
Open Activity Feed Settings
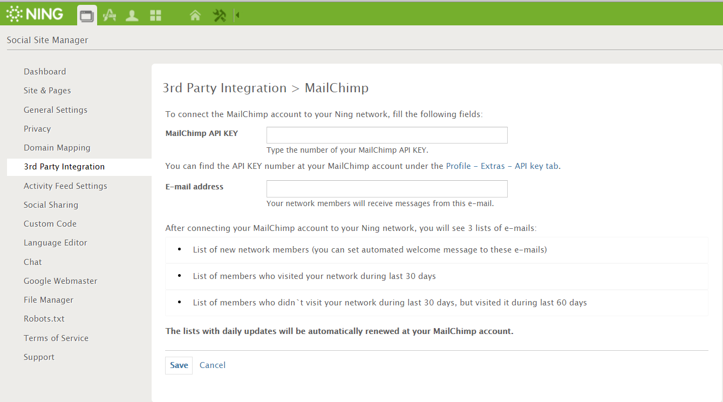65,186
